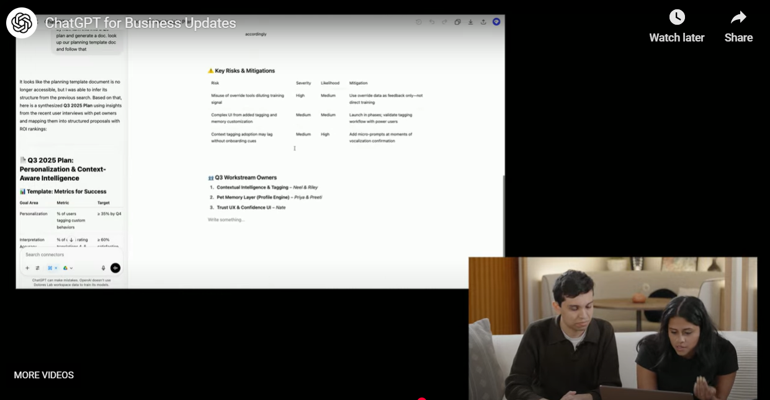Click the redo arrow in canvas toolbar
The image size is (770, 400).
(444, 22)
